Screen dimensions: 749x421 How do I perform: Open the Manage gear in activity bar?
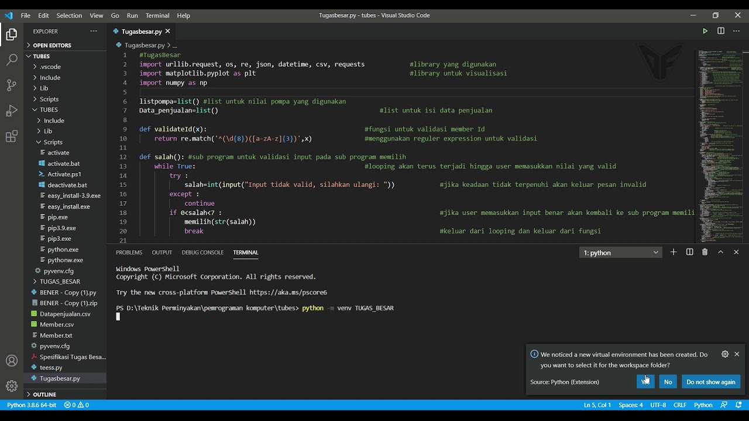tap(12, 386)
